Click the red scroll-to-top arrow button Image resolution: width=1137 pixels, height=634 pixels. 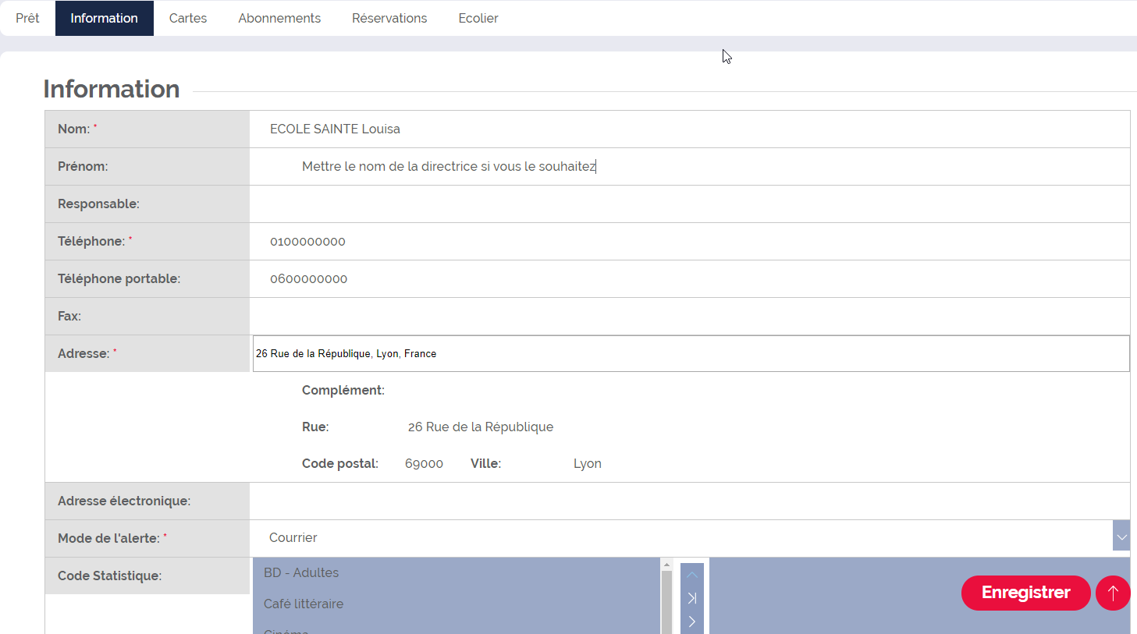tap(1113, 593)
